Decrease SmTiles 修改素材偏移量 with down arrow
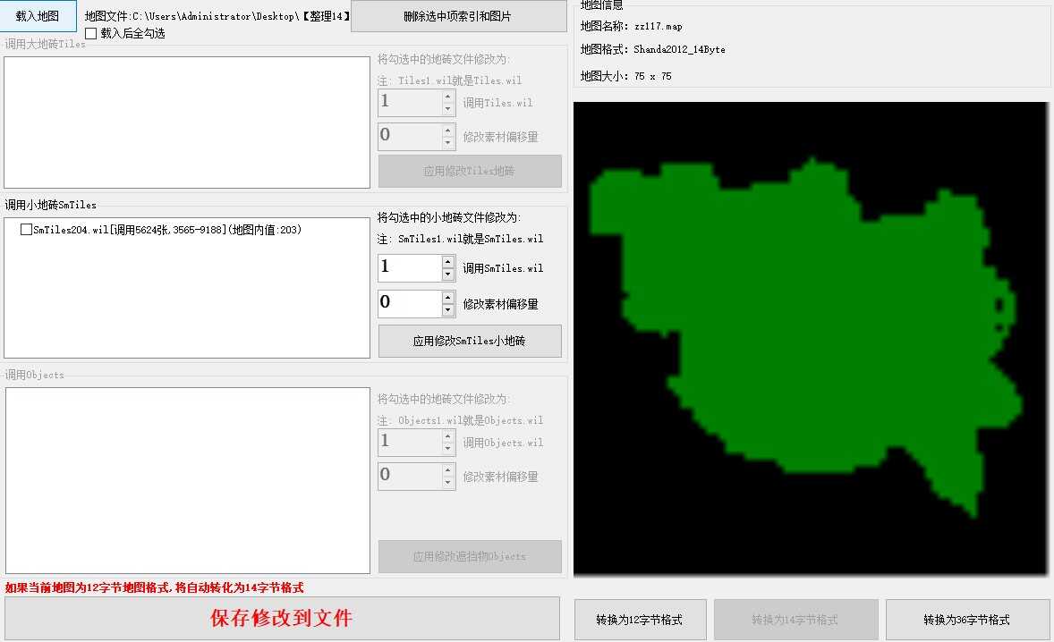 448,309
